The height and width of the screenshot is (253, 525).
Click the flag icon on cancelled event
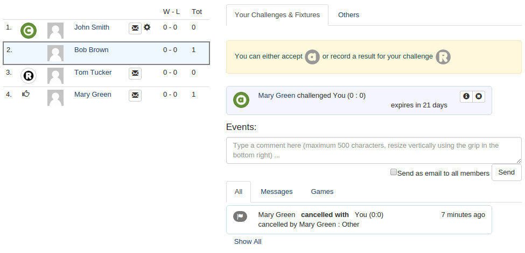[x=240, y=216]
